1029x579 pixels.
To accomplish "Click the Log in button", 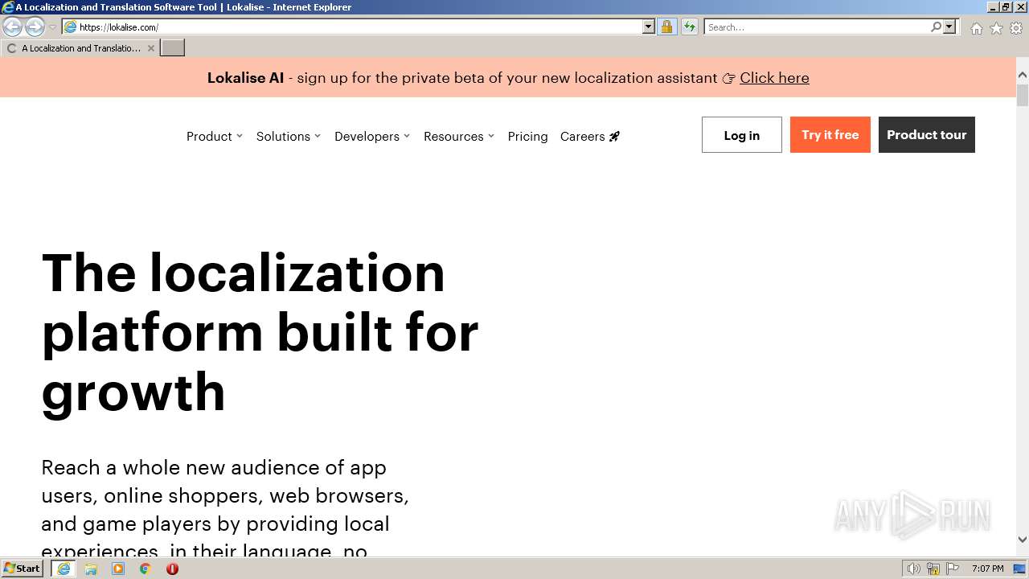I will point(741,135).
